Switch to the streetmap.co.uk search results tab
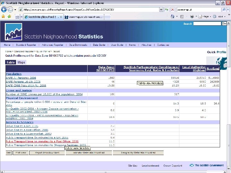The height and width of the screenshot is (173, 231). tap(84, 17)
